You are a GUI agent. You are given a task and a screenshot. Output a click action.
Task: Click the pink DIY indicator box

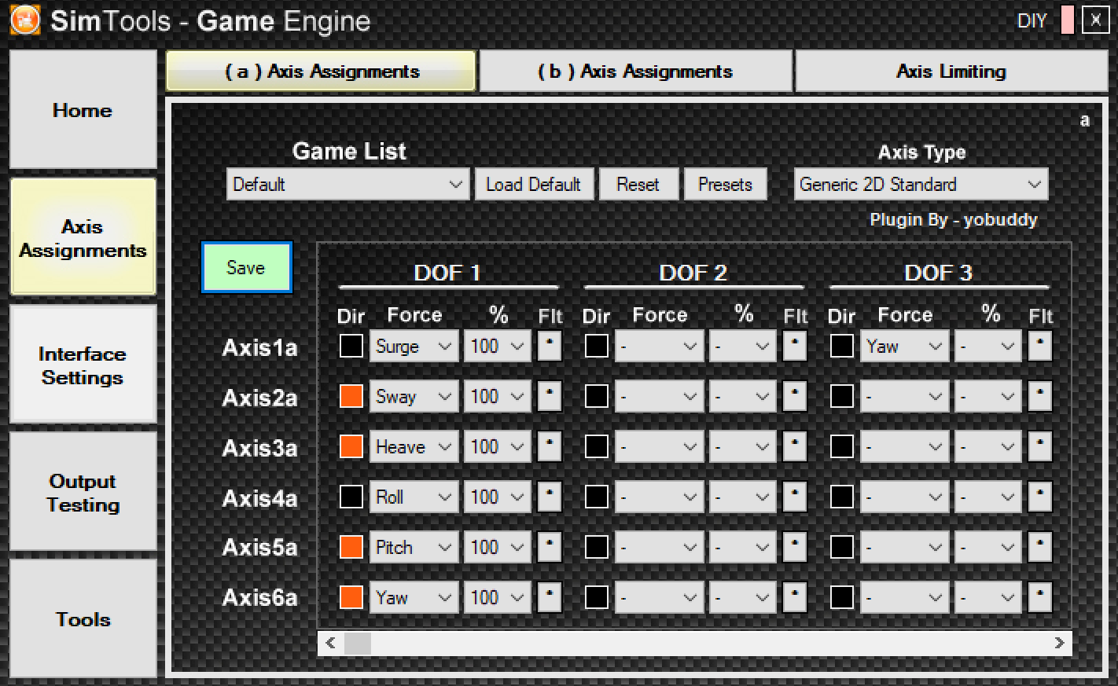[x=1067, y=20]
